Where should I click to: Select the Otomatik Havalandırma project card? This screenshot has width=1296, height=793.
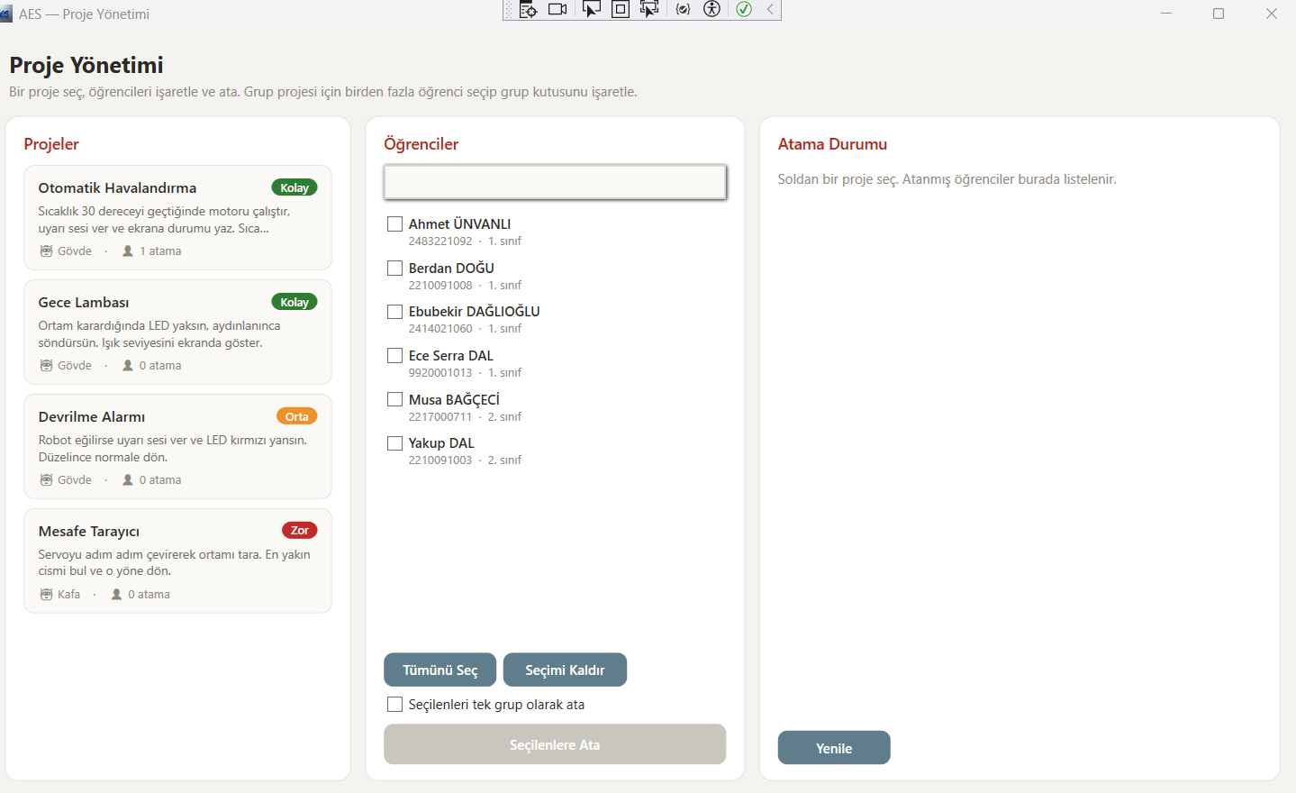click(x=177, y=218)
